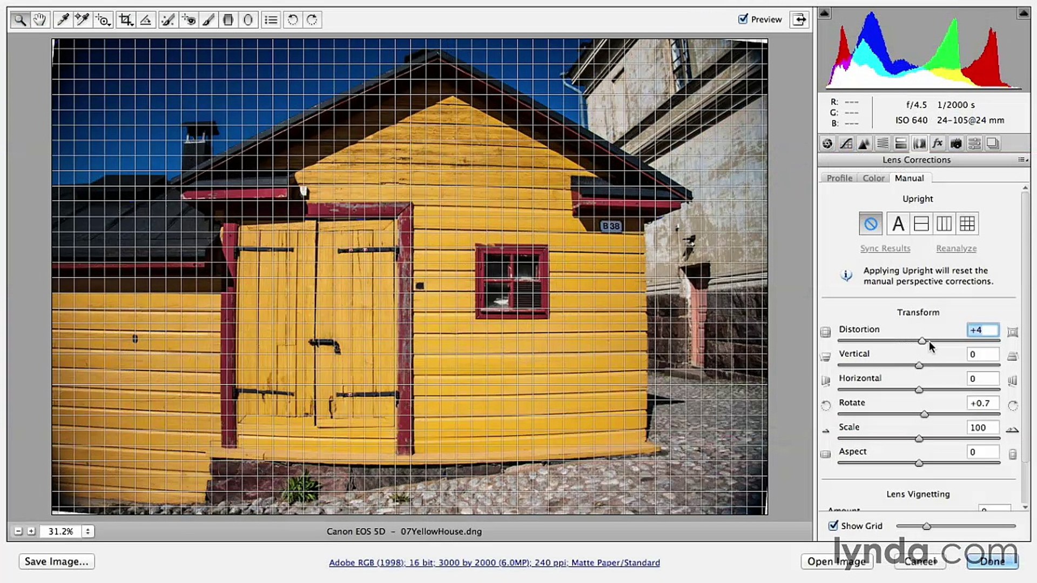
Task: Toggle the Preview checkbox
Action: coord(743,19)
